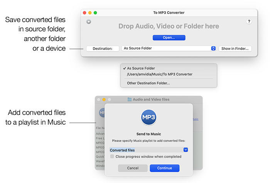Click Please specify Music playlist instruction text
The image size is (270, 183).
(x=148, y=141)
